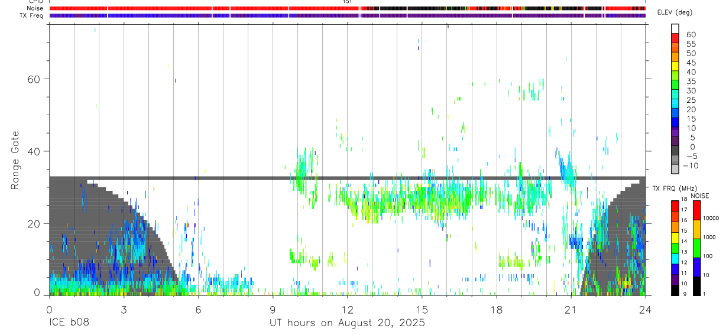Click the 'ELEV (deg)' colorbar title
The image size is (726, 335).
click(x=676, y=13)
